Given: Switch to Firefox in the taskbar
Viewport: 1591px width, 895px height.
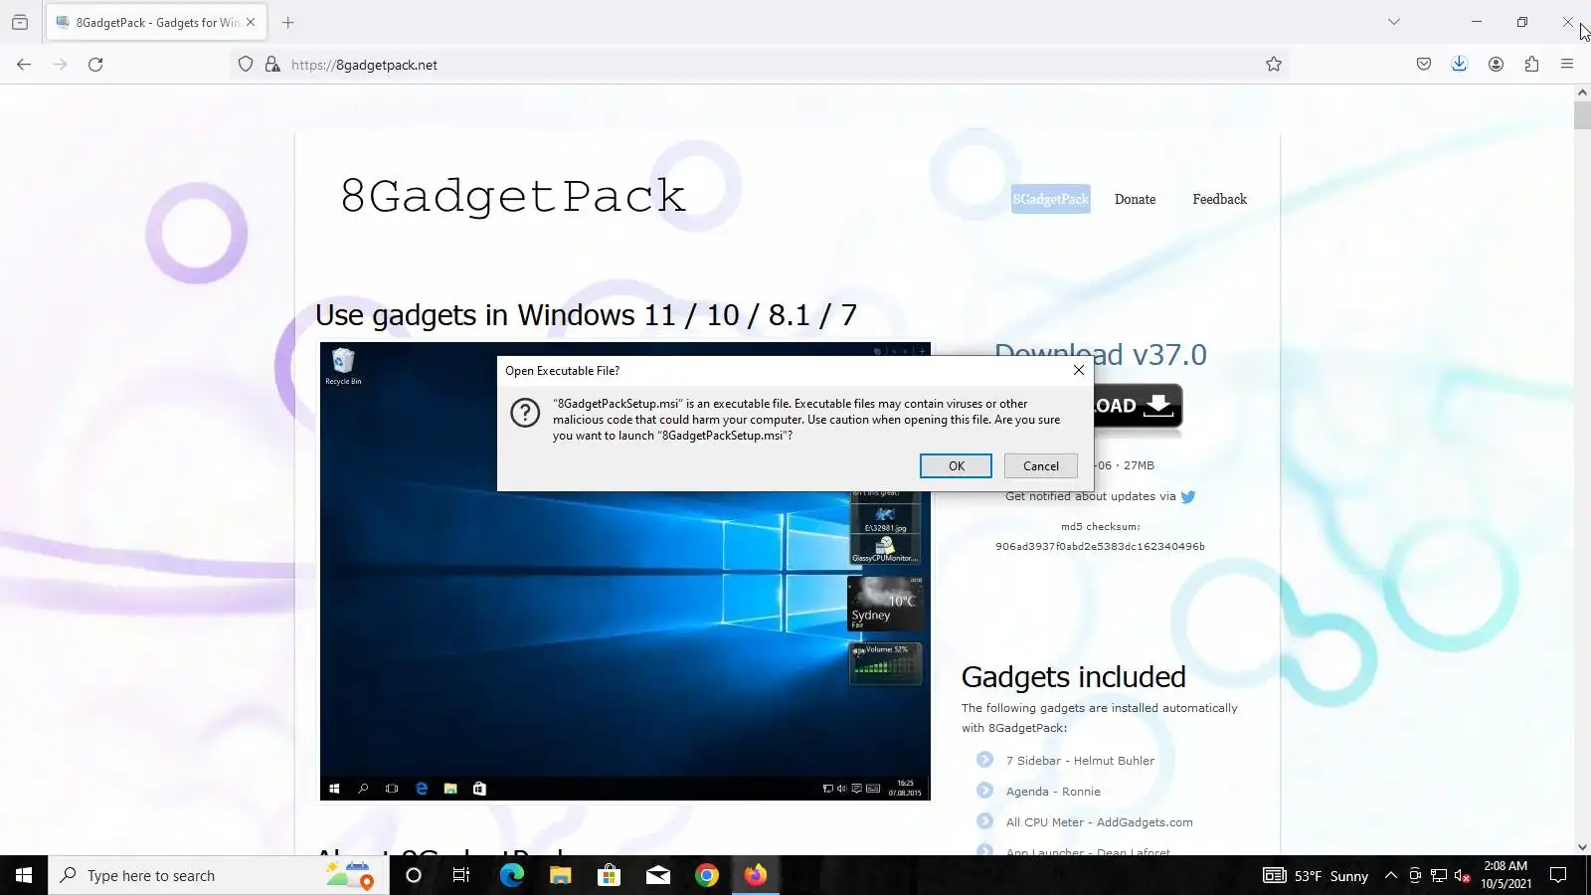Looking at the screenshot, I should (756, 875).
